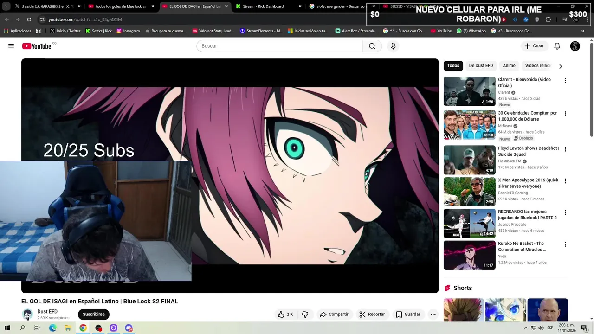Switch to Justin LA MARASHHH1 en X tab
Screen dimensions: 594x334
[x=48, y=6]
